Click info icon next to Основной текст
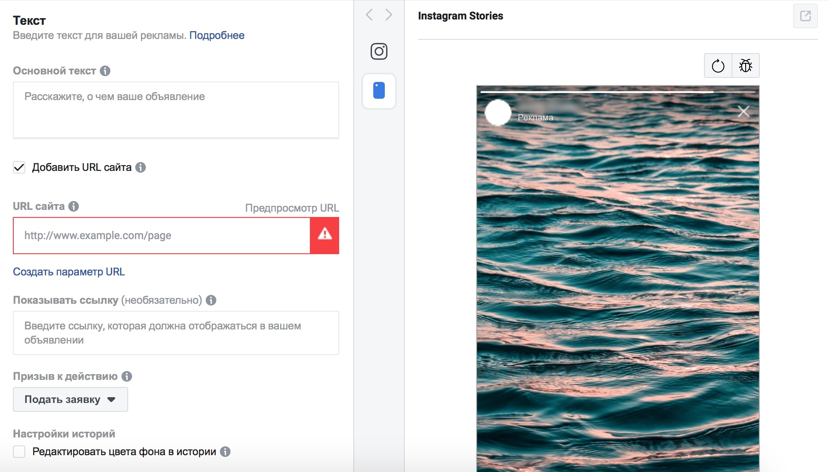The image size is (829, 472). coord(105,71)
